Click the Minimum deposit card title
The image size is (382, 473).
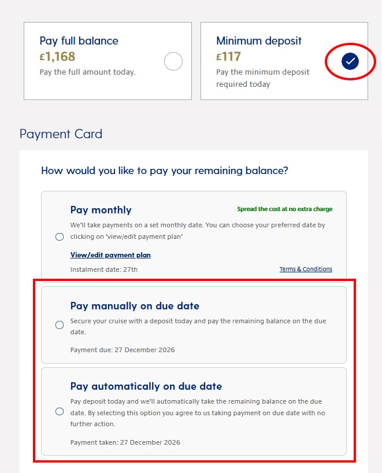[x=259, y=40]
